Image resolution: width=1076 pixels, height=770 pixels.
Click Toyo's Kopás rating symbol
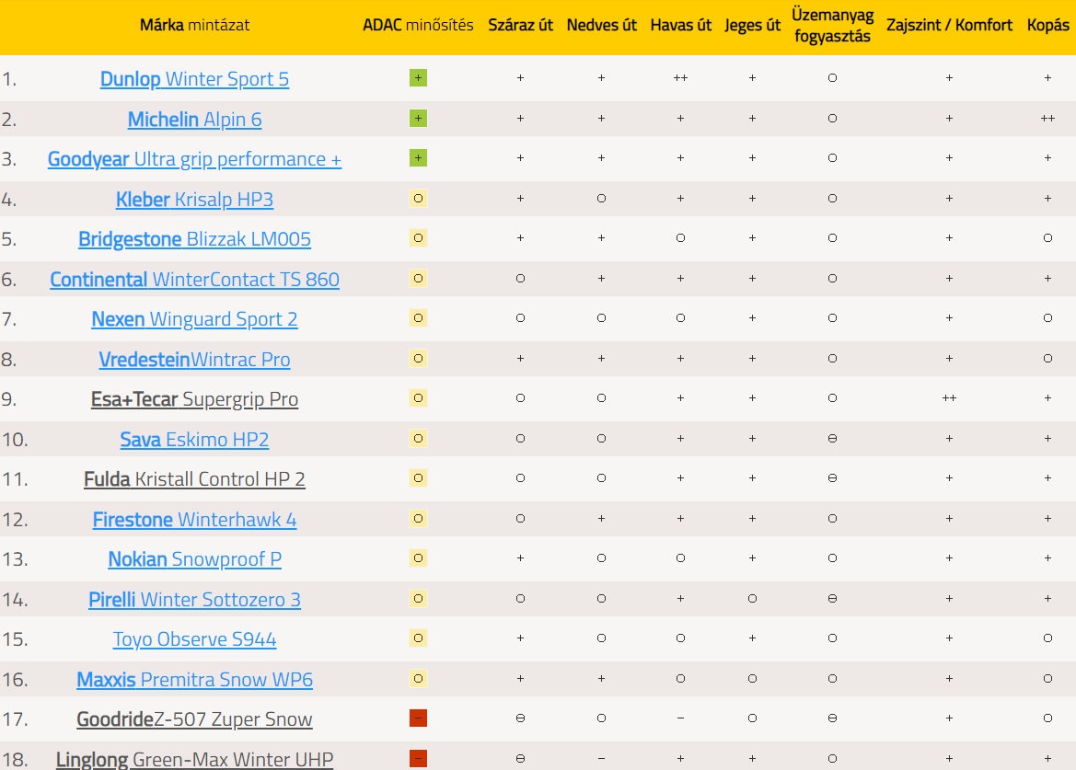click(x=1047, y=638)
